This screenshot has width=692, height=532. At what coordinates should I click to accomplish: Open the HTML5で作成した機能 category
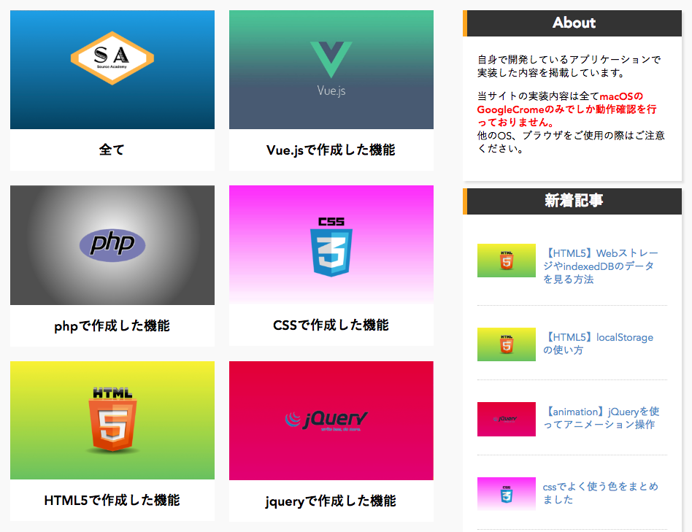(112, 501)
